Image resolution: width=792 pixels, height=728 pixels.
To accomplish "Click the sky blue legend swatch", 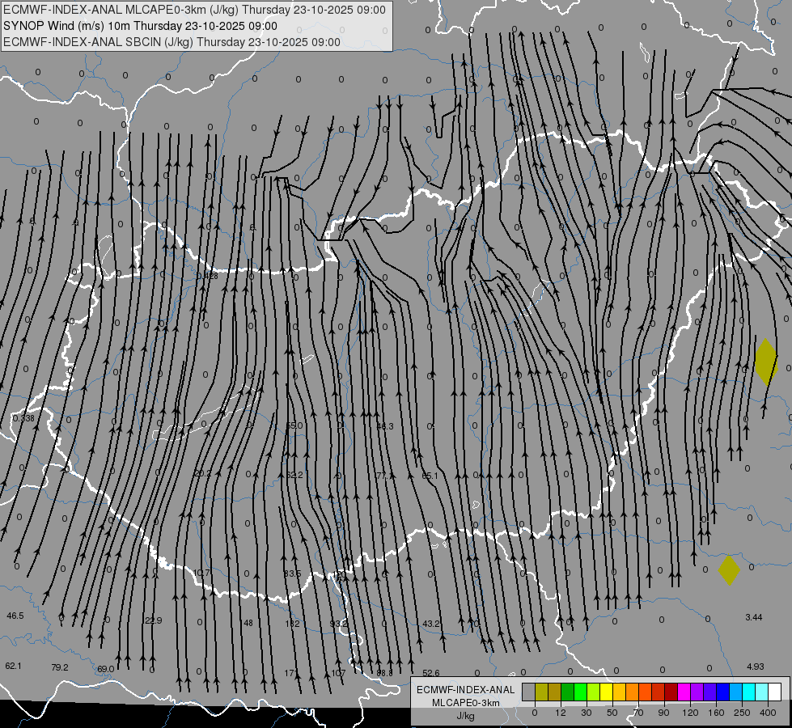I will point(736,692).
